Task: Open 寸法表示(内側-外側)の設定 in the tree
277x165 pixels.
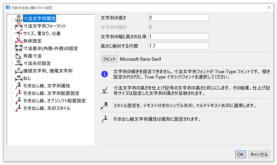Action: [x=50, y=48]
